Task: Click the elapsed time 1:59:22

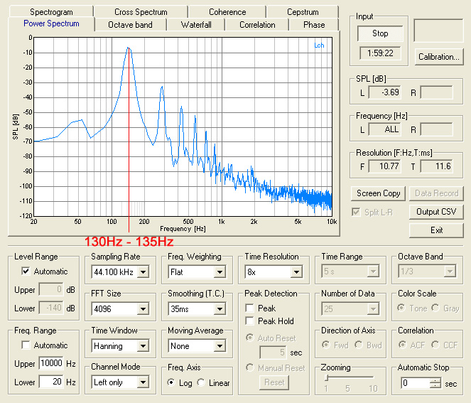Action: [380, 53]
